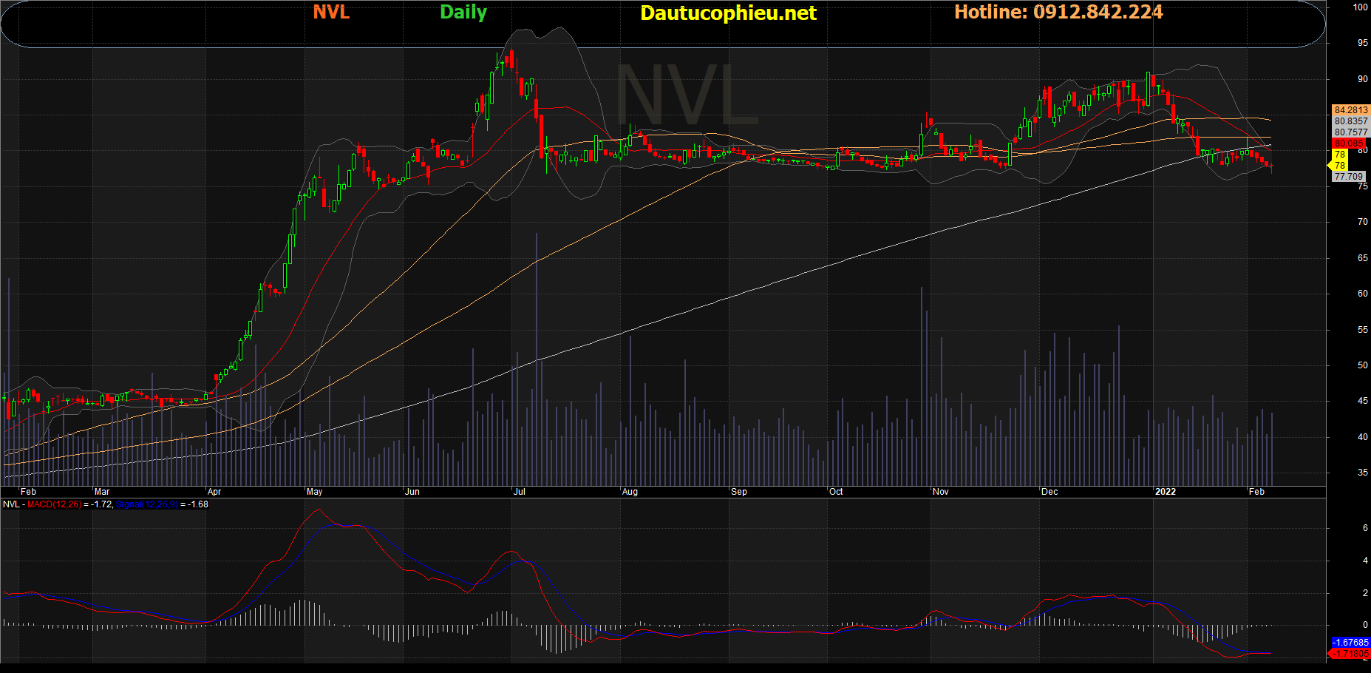
Task: Click the gray 77.709 price tag
Action: pyautogui.click(x=1349, y=177)
